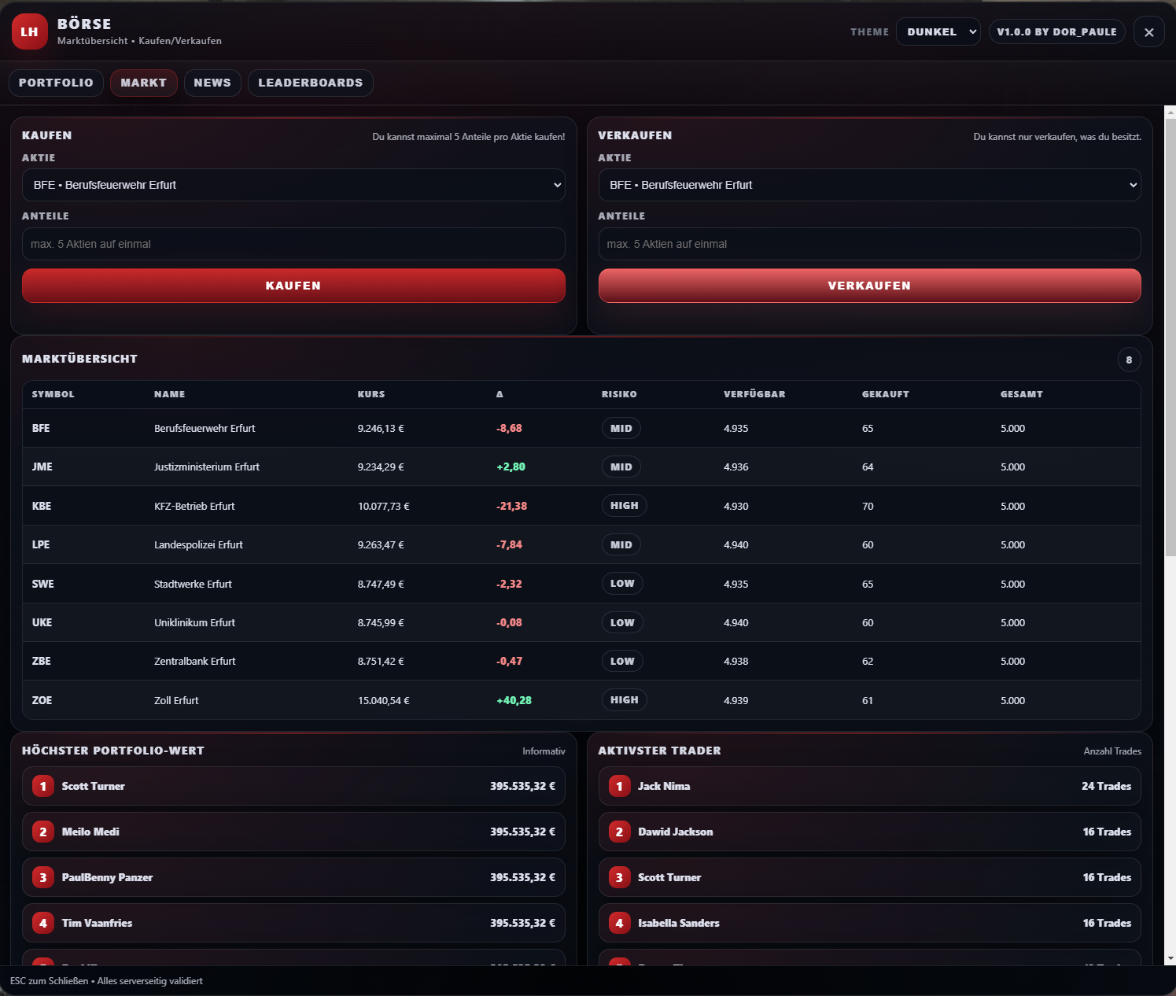Click Jack Nima's rank 1 trader badge
Image resolution: width=1176 pixels, height=996 pixels.
click(619, 786)
